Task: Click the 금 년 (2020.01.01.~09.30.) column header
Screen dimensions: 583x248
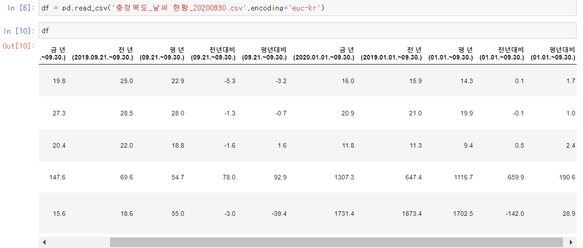Action: point(323,54)
